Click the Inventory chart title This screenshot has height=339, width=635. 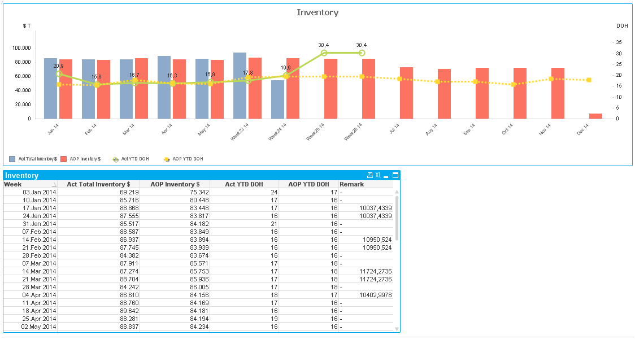[317, 12]
